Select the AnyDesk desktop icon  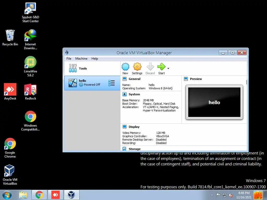coord(10,92)
